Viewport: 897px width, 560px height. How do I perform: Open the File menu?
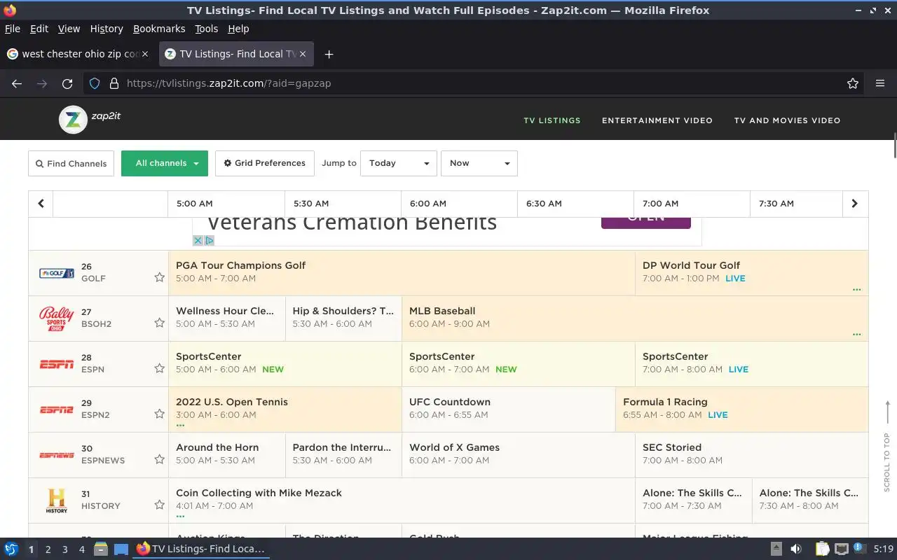(13, 29)
